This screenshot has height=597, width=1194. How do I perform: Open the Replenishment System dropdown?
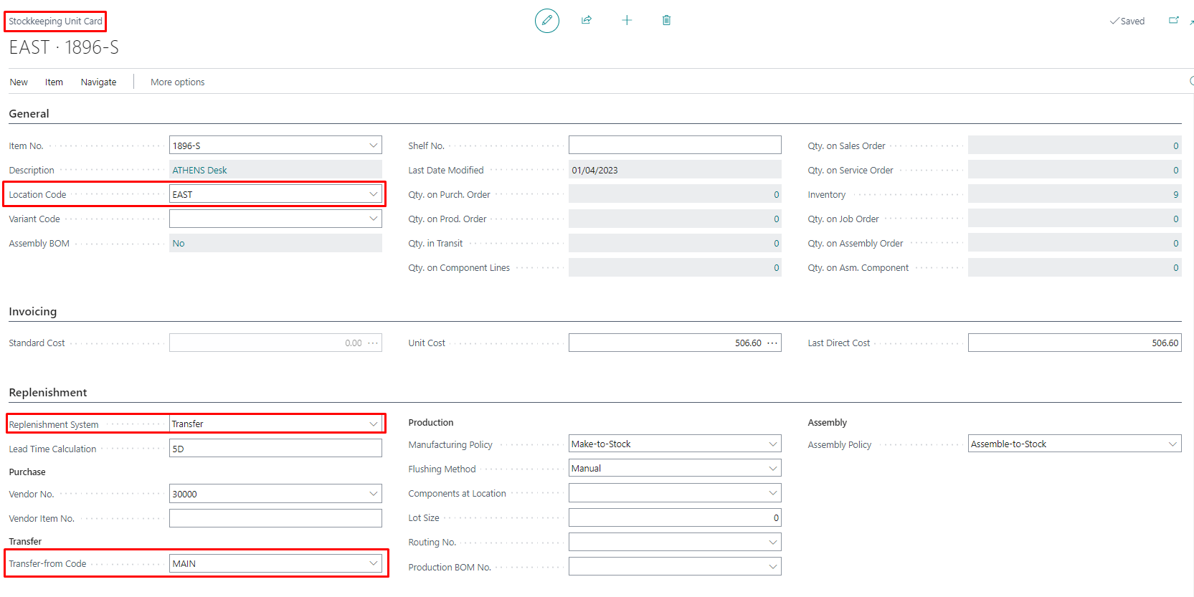coord(374,424)
